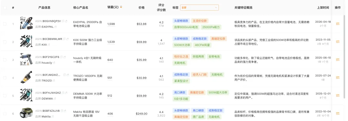Open external link for ASIN B0BF4Z4JV8
Screen dimensions: 348x121
pyautogui.click(x=65, y=111)
